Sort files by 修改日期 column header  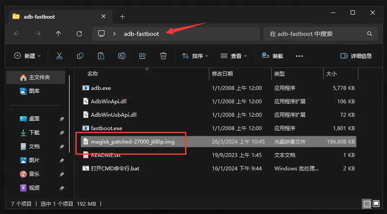pos(222,74)
